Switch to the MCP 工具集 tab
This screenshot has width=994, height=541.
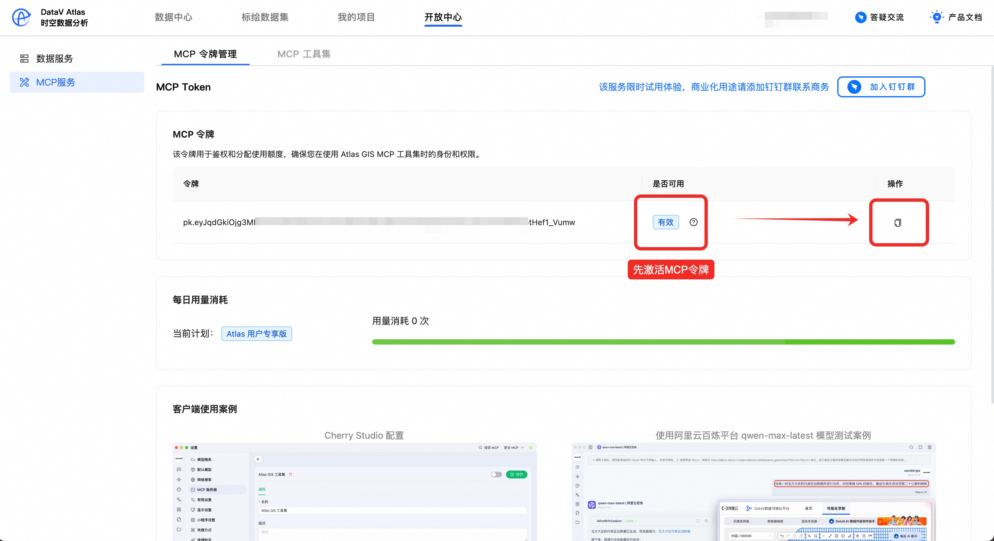click(x=304, y=54)
